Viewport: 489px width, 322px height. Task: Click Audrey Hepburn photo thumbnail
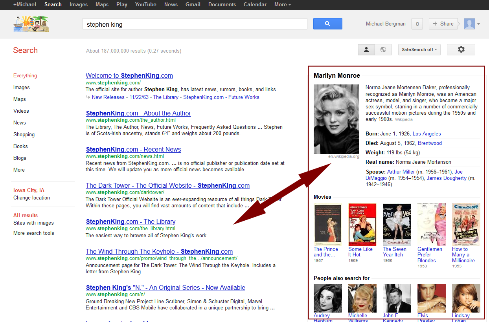pyautogui.click(x=328, y=298)
